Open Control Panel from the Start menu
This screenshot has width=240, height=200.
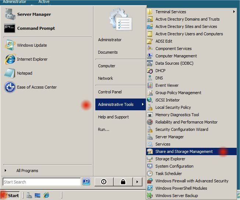[x=110, y=92]
